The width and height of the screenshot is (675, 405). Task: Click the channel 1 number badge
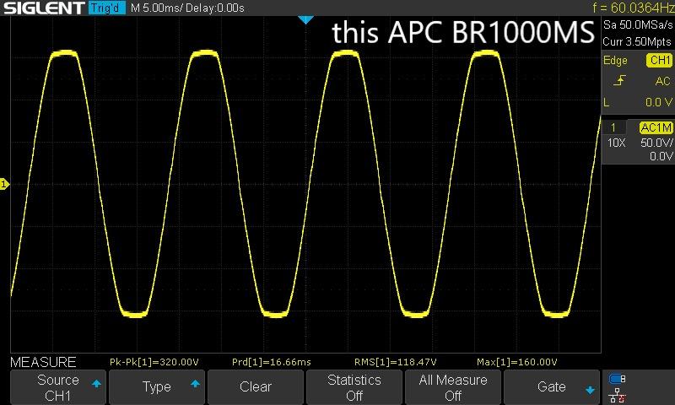click(613, 127)
